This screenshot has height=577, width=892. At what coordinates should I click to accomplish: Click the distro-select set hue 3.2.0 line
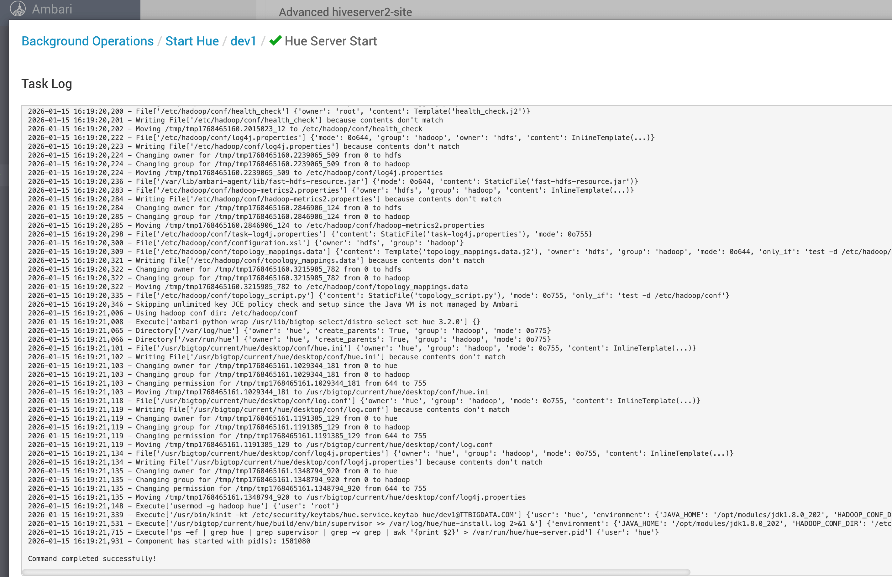click(x=254, y=322)
